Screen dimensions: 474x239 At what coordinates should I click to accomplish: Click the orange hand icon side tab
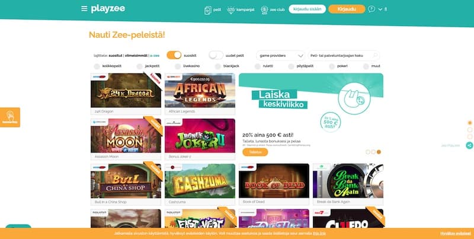10,117
